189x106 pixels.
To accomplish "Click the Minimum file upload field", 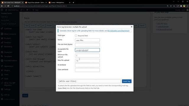I will 87,56.
